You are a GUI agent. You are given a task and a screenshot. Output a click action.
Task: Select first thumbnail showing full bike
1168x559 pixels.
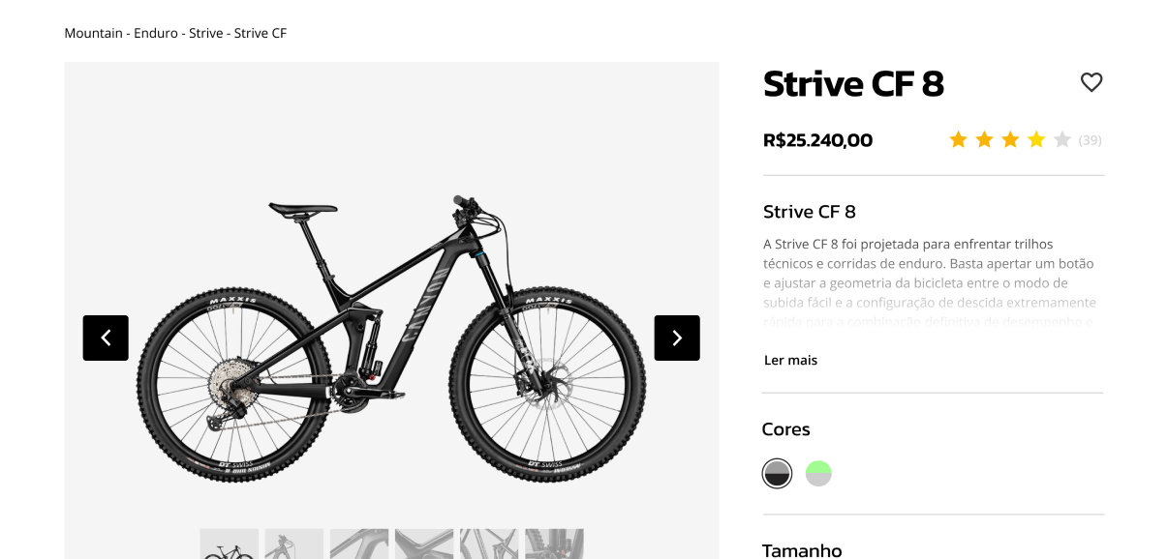click(x=230, y=544)
